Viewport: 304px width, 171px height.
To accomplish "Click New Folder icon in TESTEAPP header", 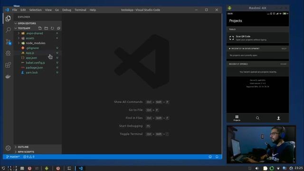I will [x=46, y=28].
